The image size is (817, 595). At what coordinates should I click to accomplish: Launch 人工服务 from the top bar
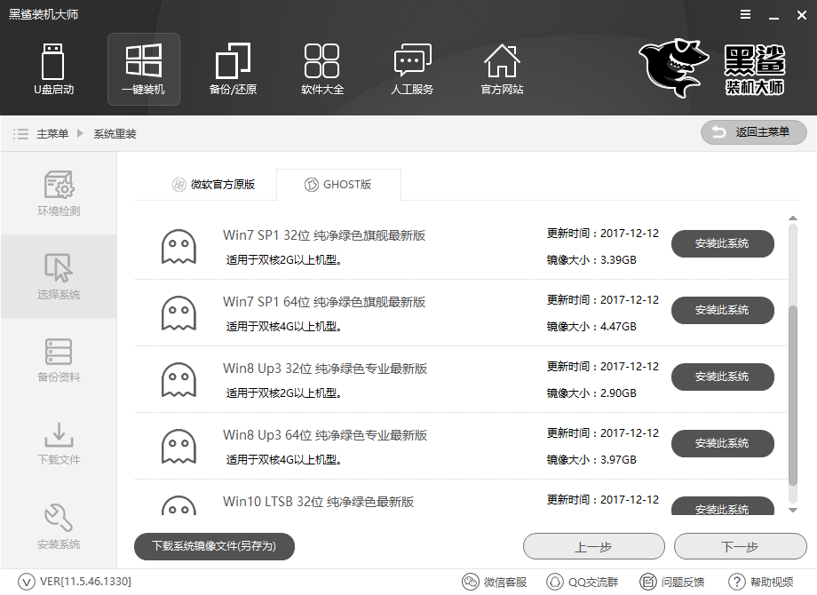click(412, 69)
